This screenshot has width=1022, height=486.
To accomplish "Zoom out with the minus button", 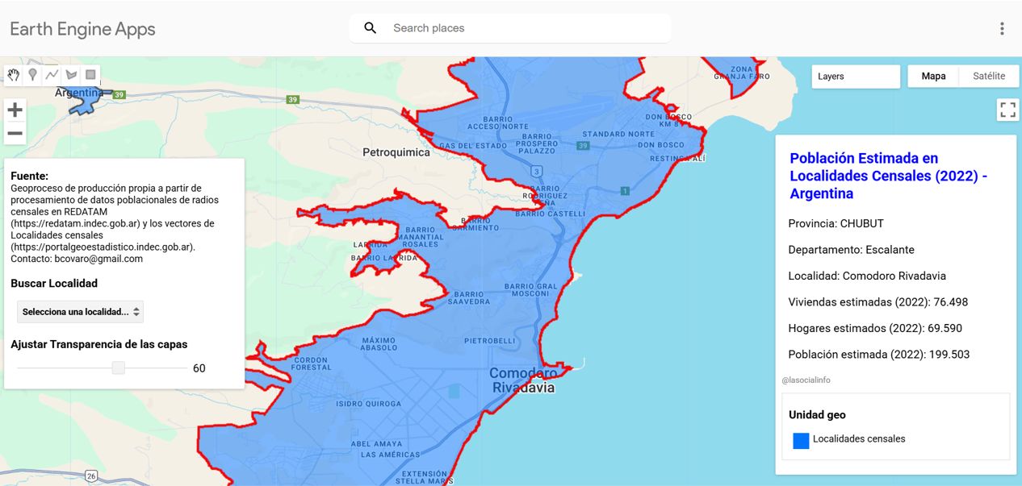I will [x=15, y=134].
